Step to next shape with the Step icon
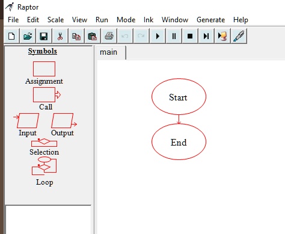The height and width of the screenshot is (234, 285). pos(206,36)
